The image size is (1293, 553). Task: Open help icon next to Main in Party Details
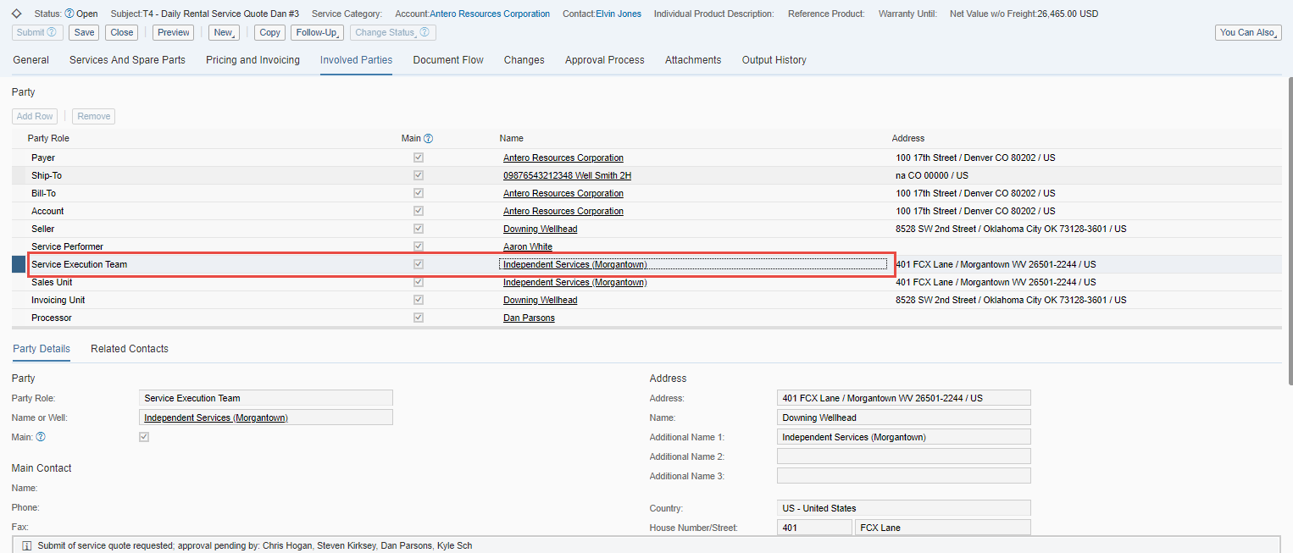pyautogui.click(x=41, y=437)
